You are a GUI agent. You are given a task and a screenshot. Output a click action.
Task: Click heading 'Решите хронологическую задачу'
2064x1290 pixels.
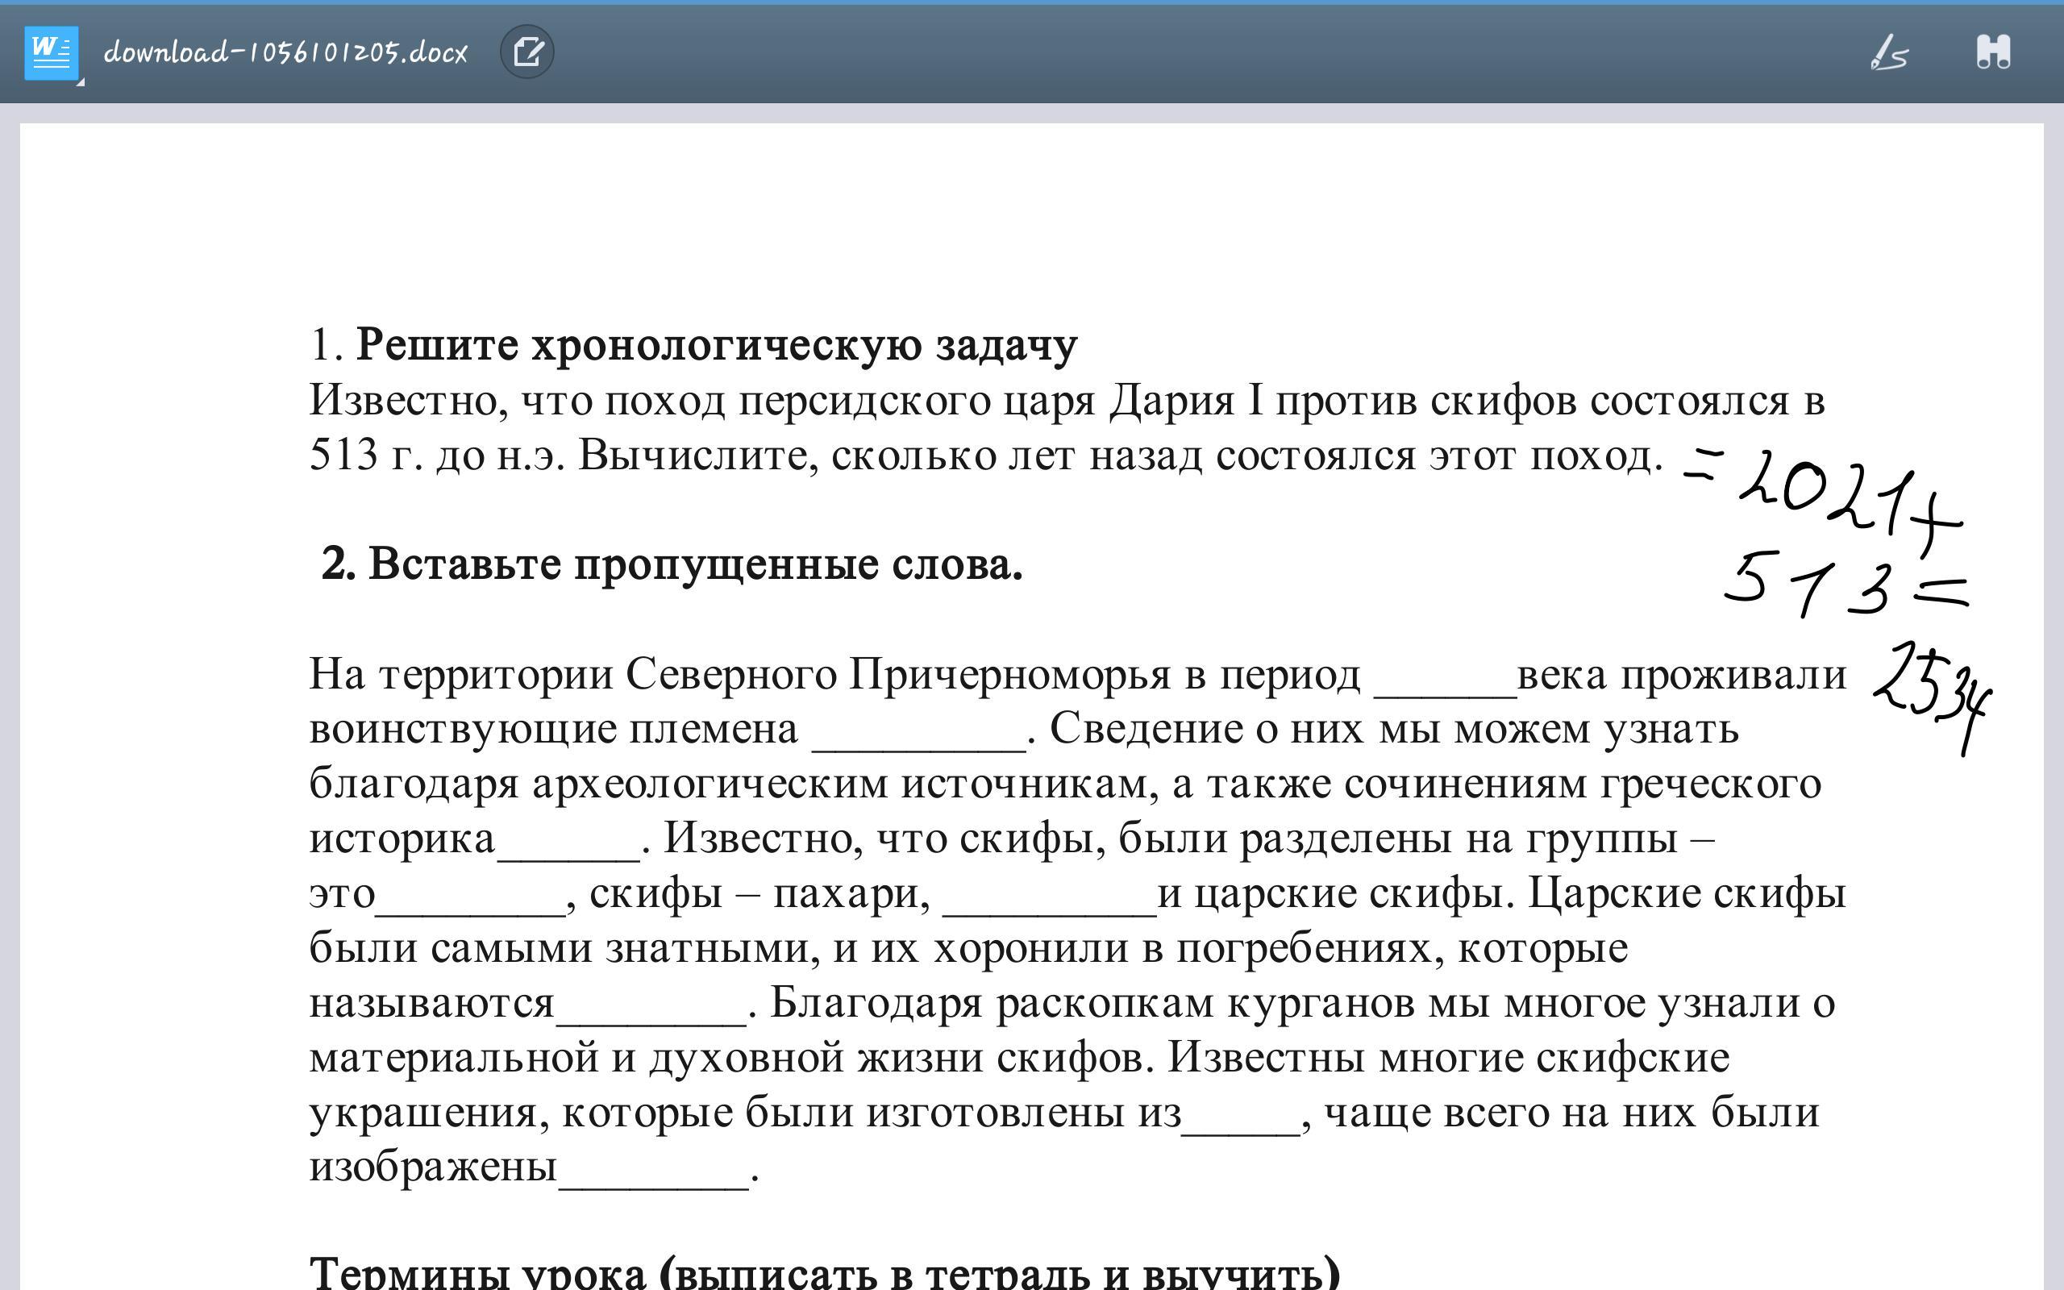tap(717, 346)
